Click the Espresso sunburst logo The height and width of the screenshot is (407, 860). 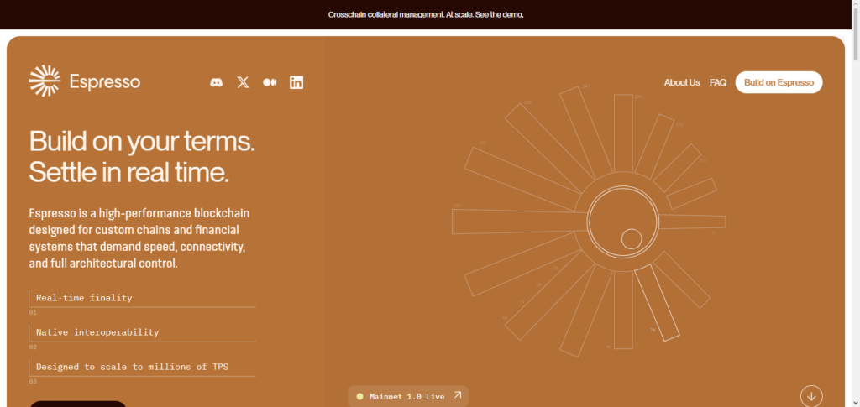pyautogui.click(x=45, y=81)
